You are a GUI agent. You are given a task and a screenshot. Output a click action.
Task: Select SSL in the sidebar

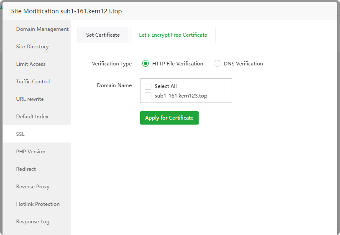pos(20,134)
